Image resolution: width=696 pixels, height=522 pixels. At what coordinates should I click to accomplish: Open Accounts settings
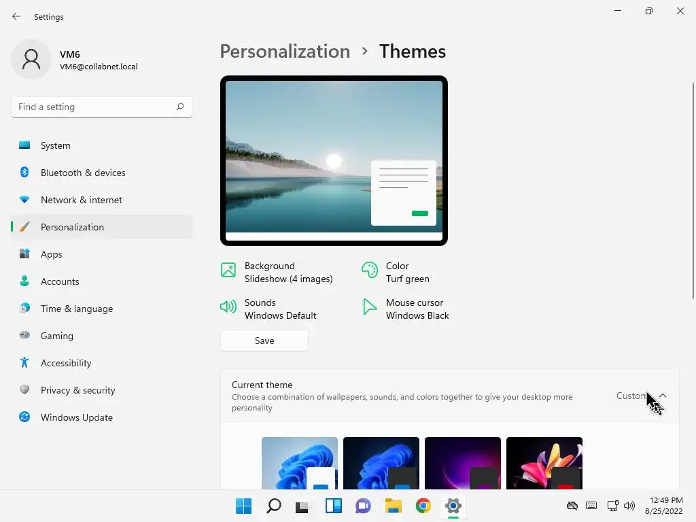102,281
